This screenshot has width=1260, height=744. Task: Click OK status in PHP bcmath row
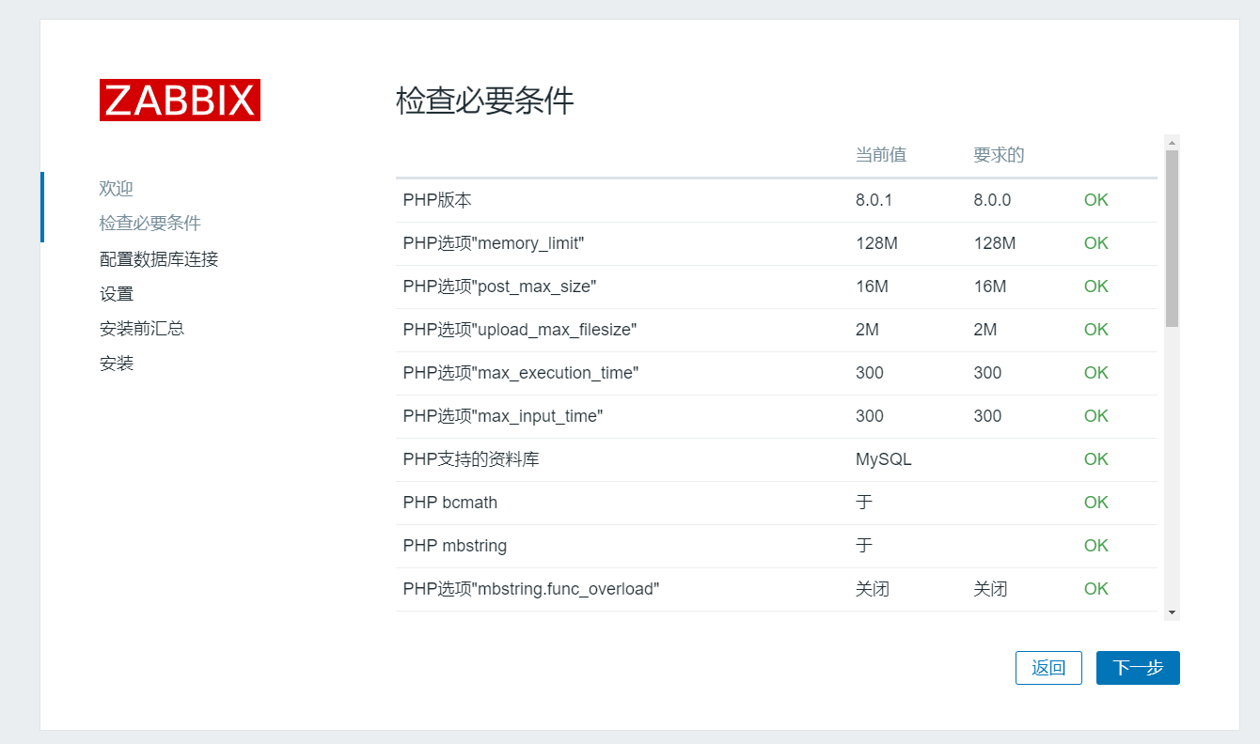click(1096, 503)
